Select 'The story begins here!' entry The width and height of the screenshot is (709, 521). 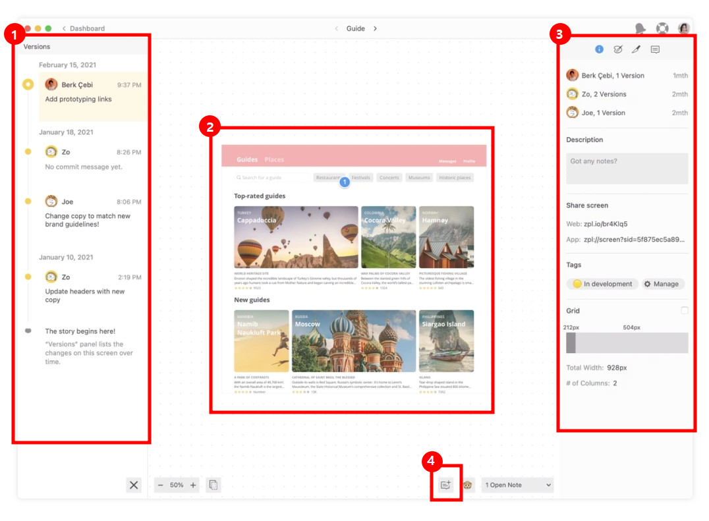[x=80, y=331]
